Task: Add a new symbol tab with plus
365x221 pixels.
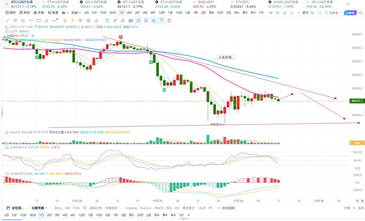Action: 347,4
